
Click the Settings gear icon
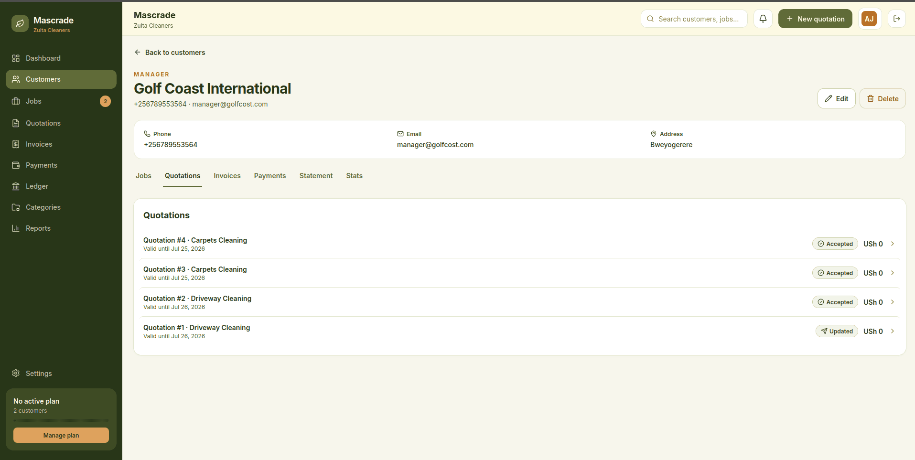pos(16,373)
